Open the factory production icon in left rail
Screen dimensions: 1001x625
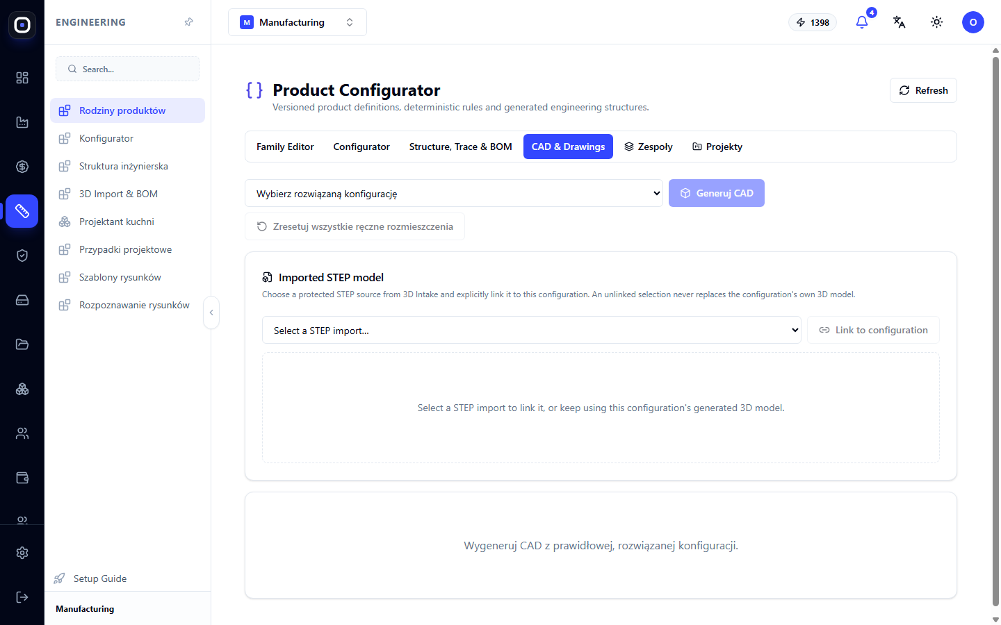click(22, 122)
